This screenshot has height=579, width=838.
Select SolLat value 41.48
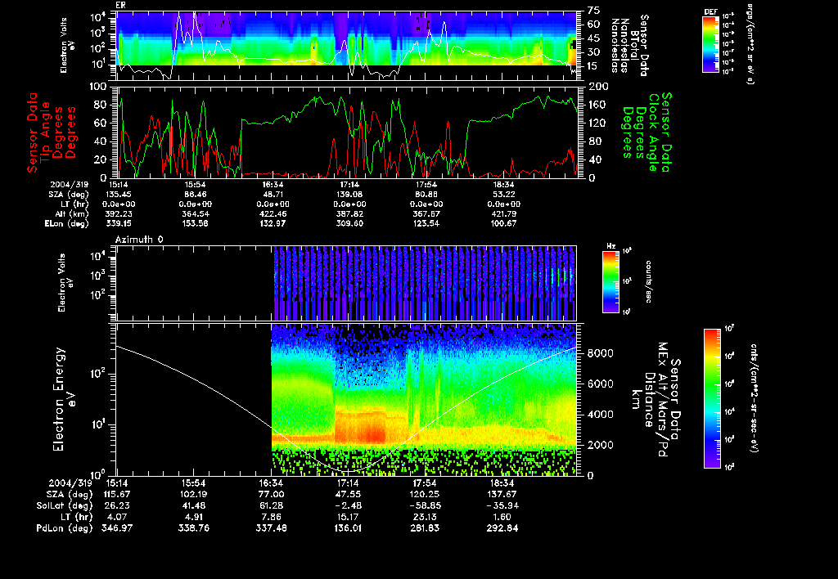tap(193, 505)
